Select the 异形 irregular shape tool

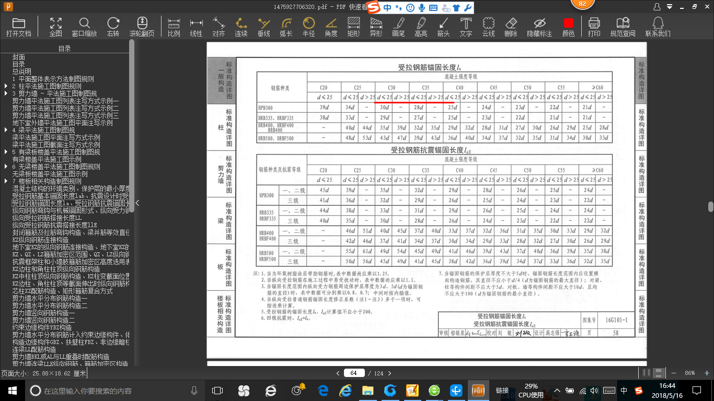tap(376, 27)
